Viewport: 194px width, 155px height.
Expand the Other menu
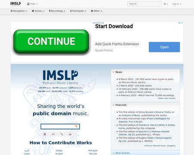coord(97,11)
